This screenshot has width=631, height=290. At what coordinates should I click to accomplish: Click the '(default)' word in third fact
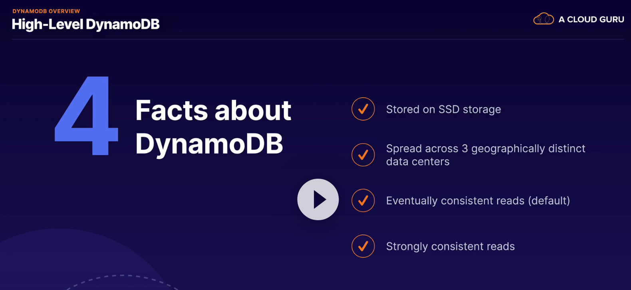point(549,201)
